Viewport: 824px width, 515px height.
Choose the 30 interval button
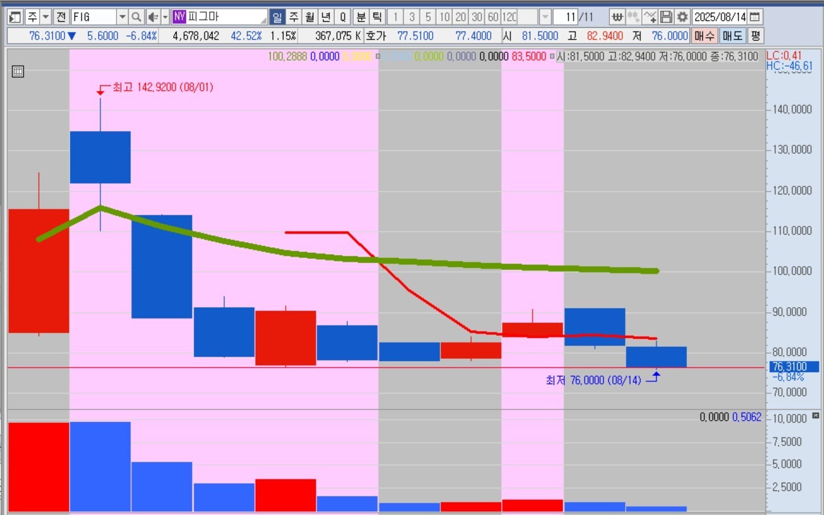tap(477, 17)
